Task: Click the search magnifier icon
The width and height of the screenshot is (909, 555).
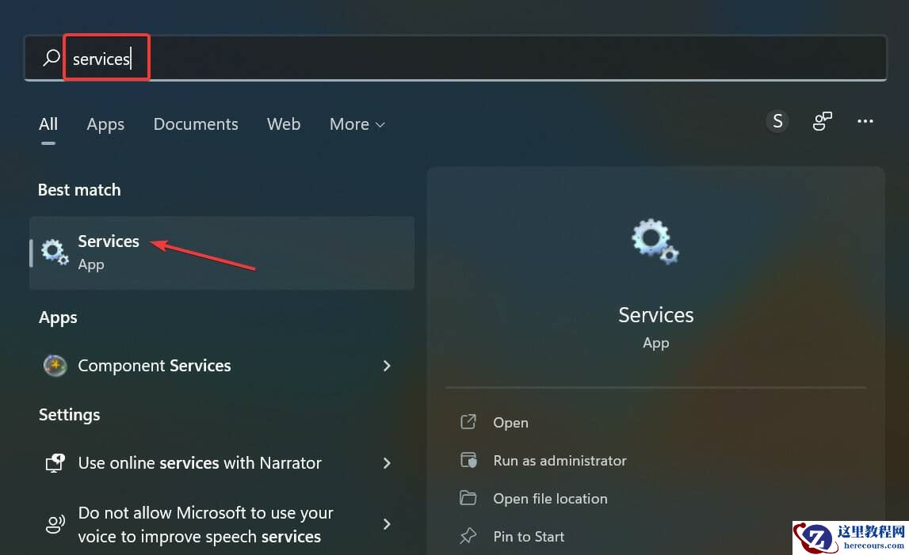Action: (50, 57)
